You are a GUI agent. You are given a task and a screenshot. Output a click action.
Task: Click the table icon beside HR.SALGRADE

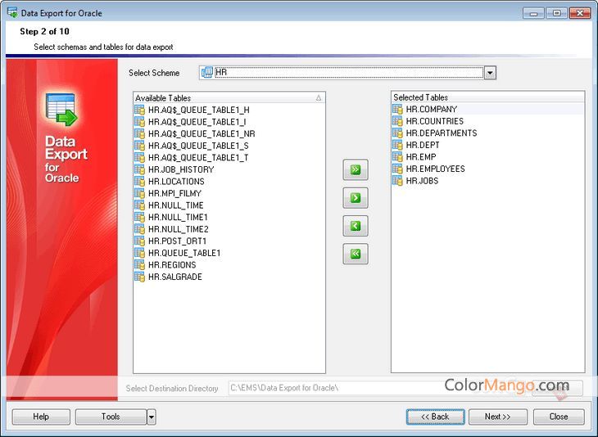click(139, 277)
